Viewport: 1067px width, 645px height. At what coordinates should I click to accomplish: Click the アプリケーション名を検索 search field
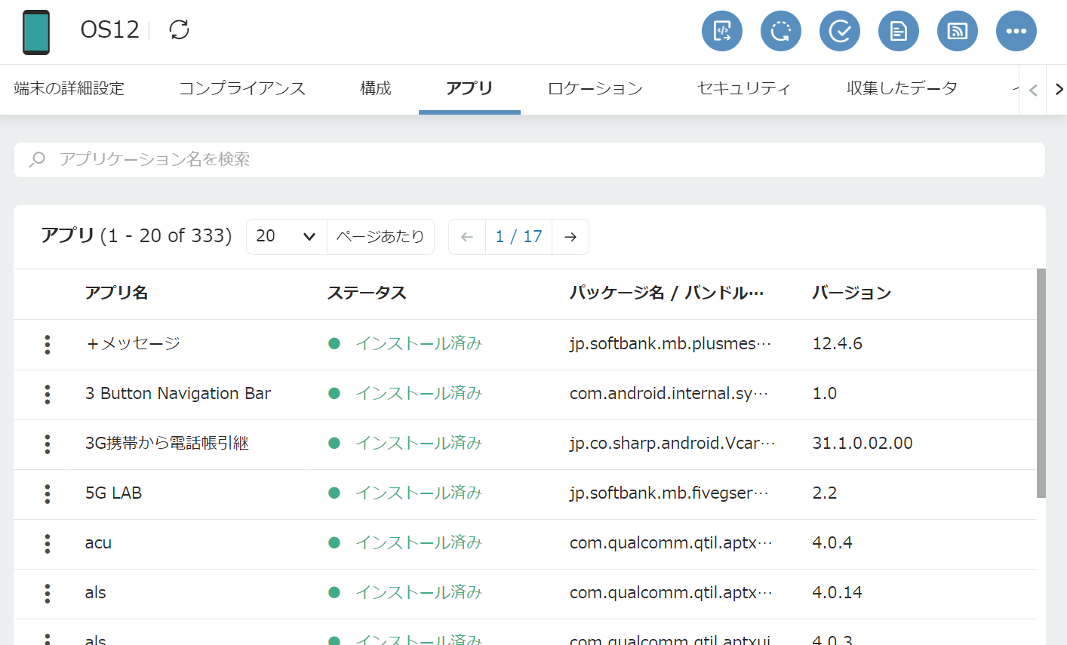pyautogui.click(x=530, y=160)
